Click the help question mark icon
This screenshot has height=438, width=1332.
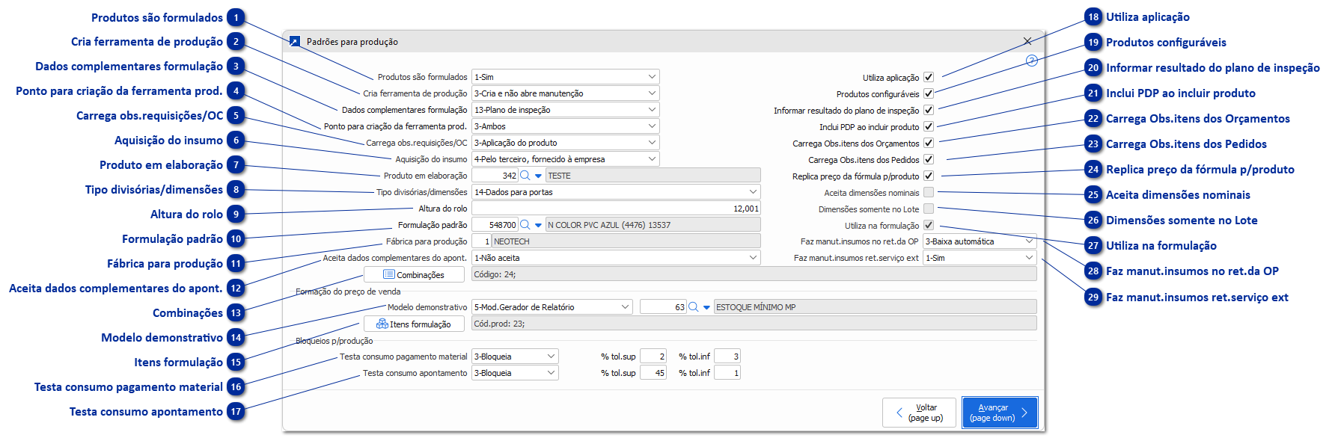point(1031,61)
